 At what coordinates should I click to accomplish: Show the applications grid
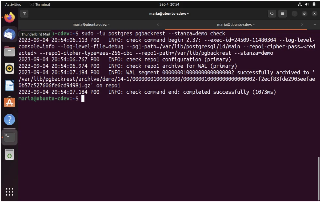pyautogui.click(x=10, y=192)
